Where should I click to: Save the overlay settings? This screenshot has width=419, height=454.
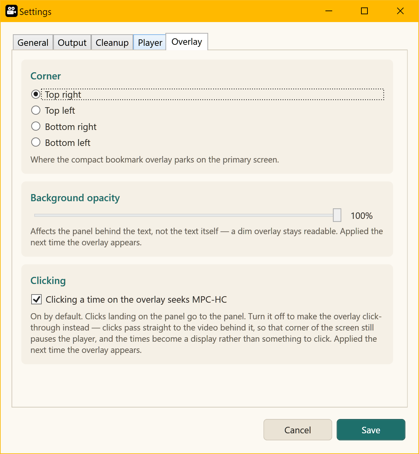coord(371,430)
